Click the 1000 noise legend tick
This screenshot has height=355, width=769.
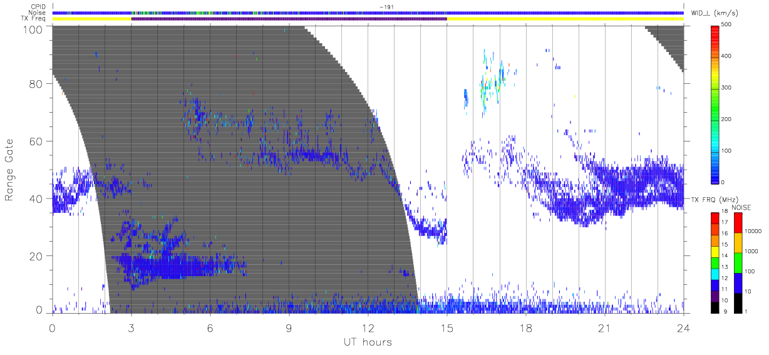pos(751,251)
